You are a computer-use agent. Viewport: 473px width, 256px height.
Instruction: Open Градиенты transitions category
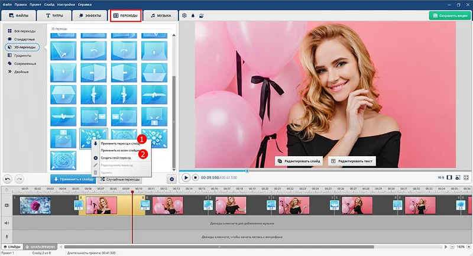coord(20,56)
